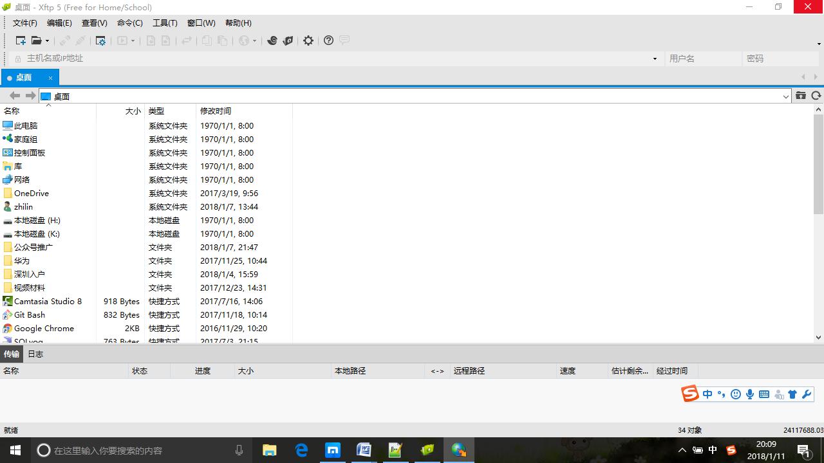Open the sessions dialog via folder icon
This screenshot has height=463, width=824.
pyautogui.click(x=37, y=40)
